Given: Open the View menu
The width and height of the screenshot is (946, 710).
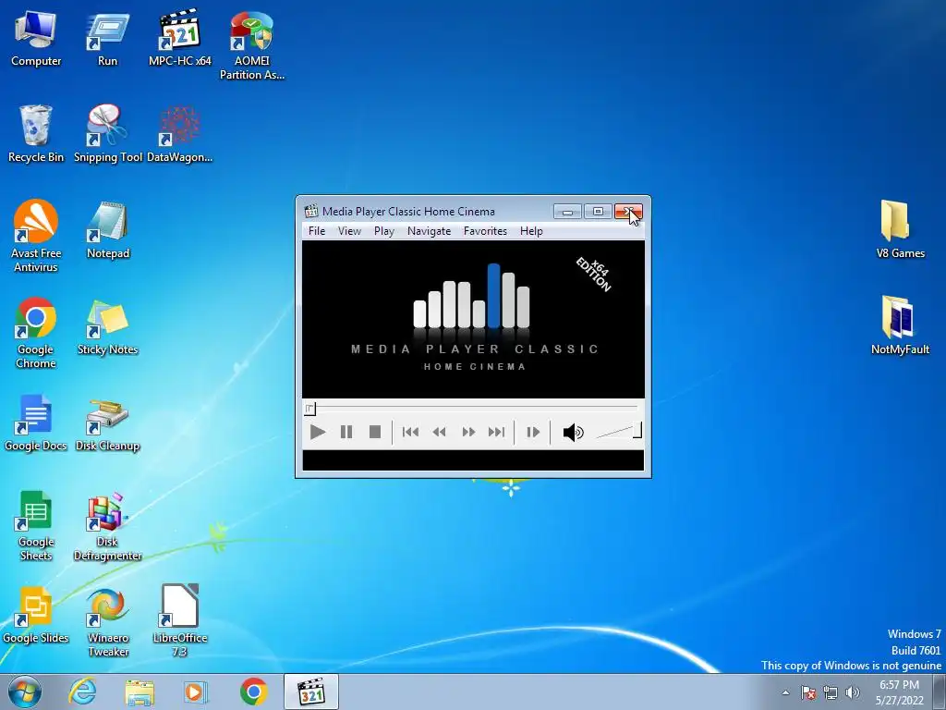Looking at the screenshot, I should click(x=349, y=231).
